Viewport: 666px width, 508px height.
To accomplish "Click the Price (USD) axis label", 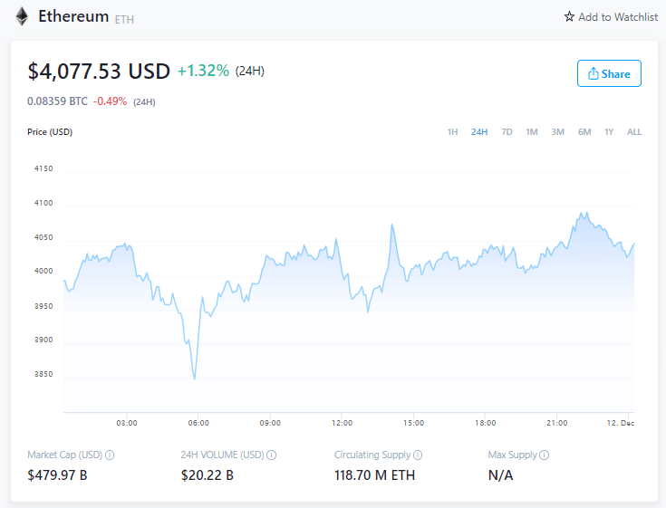I will (50, 132).
